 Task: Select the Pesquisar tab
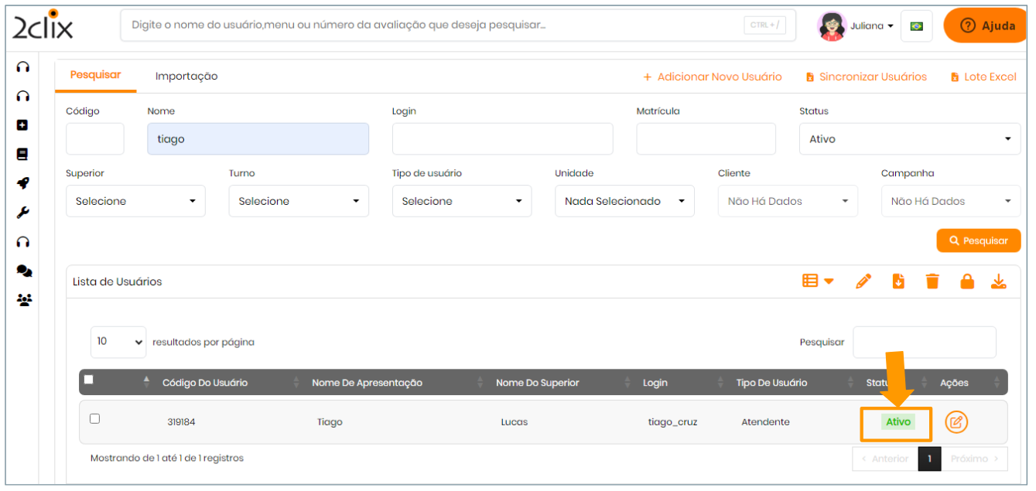[x=96, y=75]
